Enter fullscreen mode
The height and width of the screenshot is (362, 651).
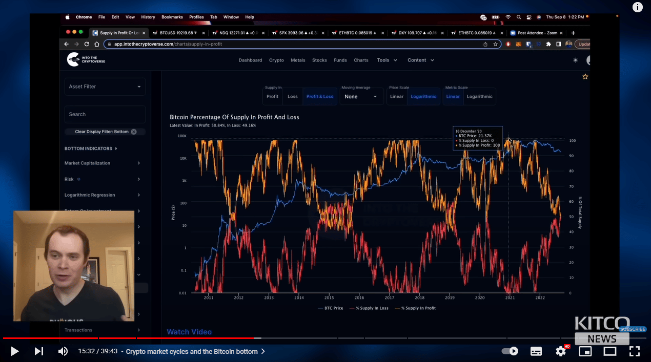(x=635, y=351)
